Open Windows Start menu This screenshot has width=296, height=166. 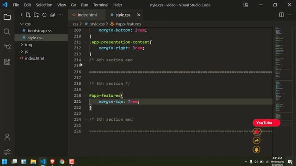4,162
